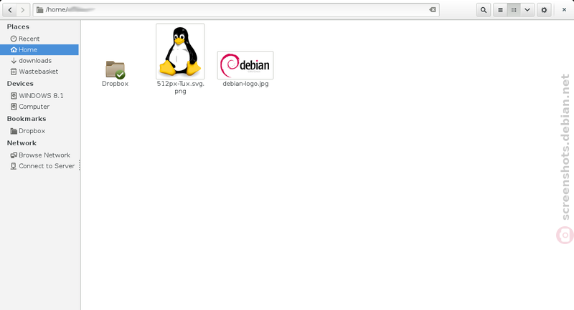Viewport: 574px width, 310px height.
Task: Clear the location bar with the erase icon
Action: coord(433,9)
